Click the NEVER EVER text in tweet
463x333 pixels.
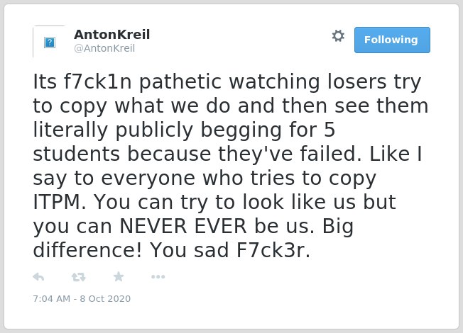[183, 226]
